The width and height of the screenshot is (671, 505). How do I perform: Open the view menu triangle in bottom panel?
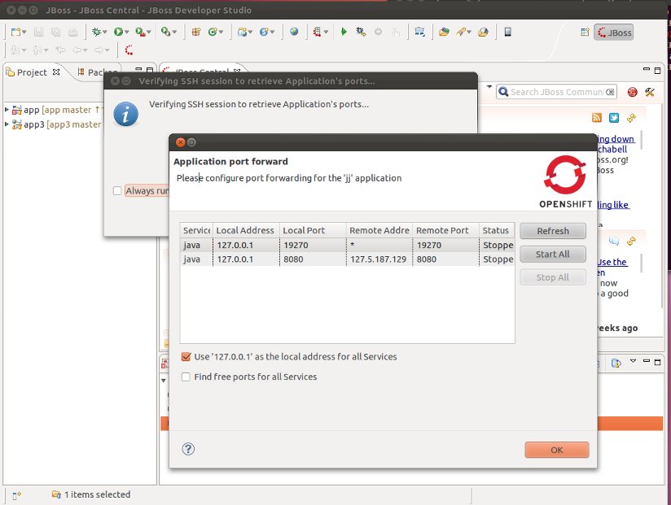pos(633,361)
